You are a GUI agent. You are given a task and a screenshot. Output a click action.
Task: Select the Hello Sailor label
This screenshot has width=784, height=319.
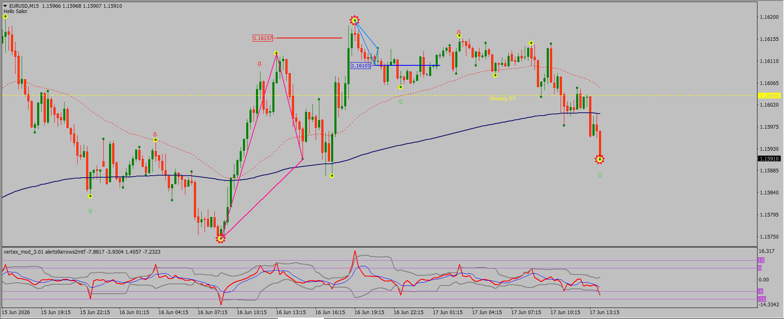(x=16, y=11)
